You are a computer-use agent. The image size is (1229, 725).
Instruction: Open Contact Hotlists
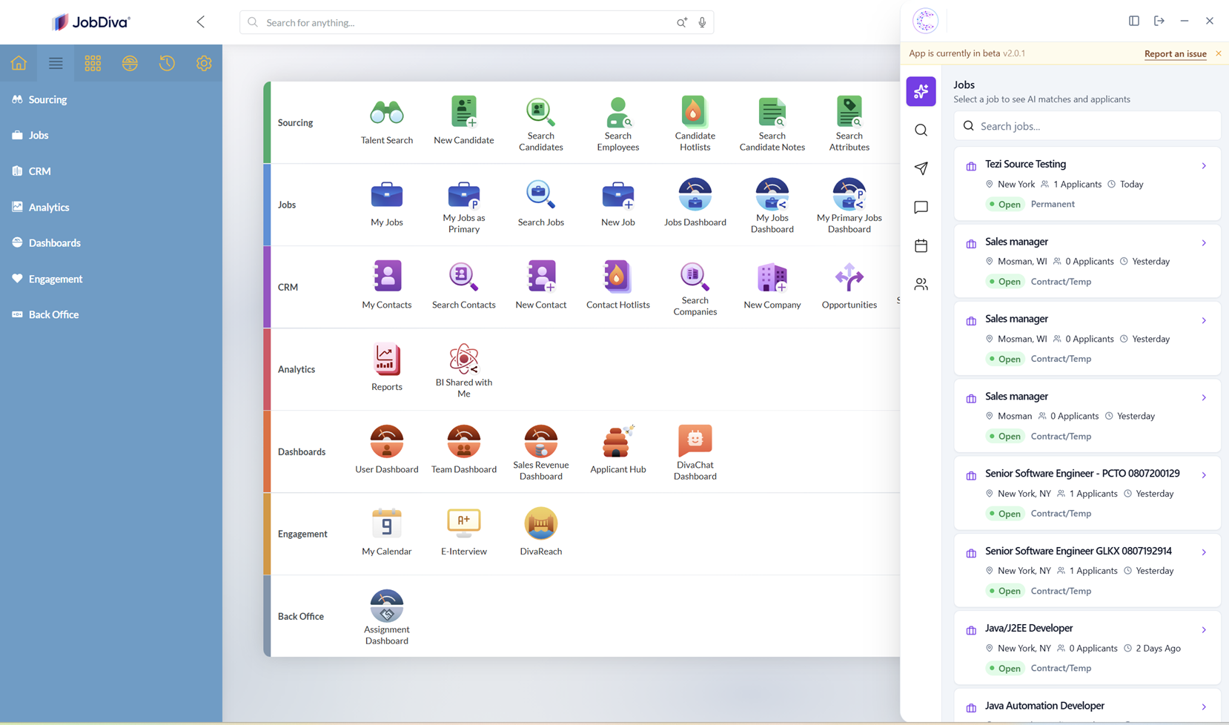[x=618, y=277]
